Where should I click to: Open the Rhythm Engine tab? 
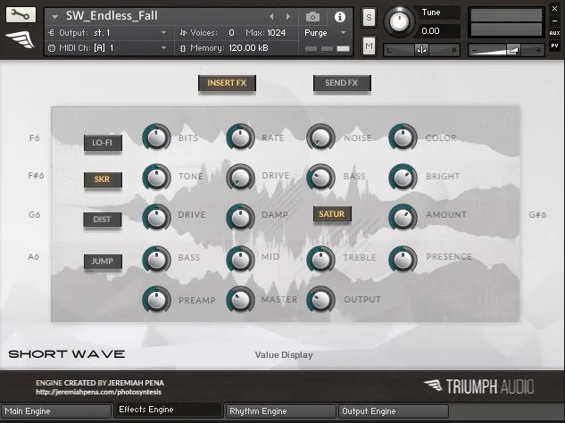point(280,411)
